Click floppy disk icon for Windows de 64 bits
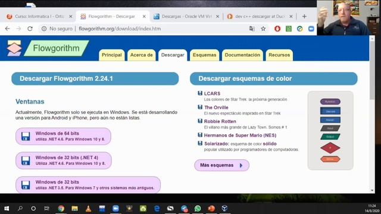 click(x=26, y=136)
